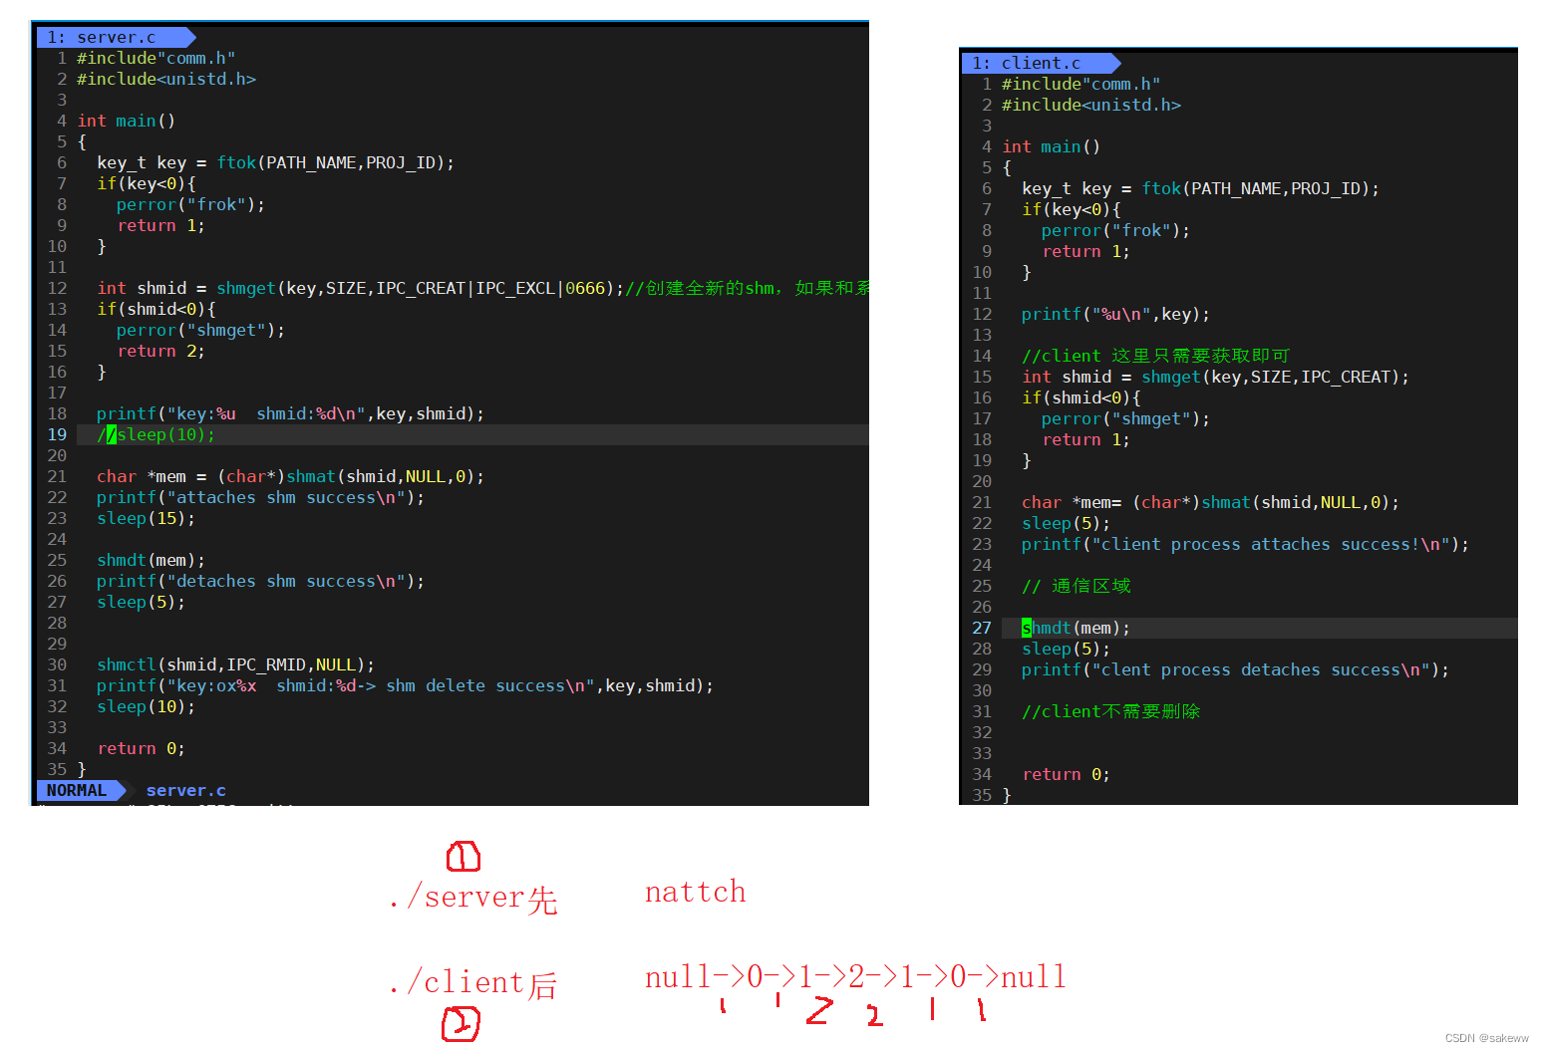Screen dimensions: 1544x1052
Task: Click perror("shmget") in server.c
Action: [200, 330]
